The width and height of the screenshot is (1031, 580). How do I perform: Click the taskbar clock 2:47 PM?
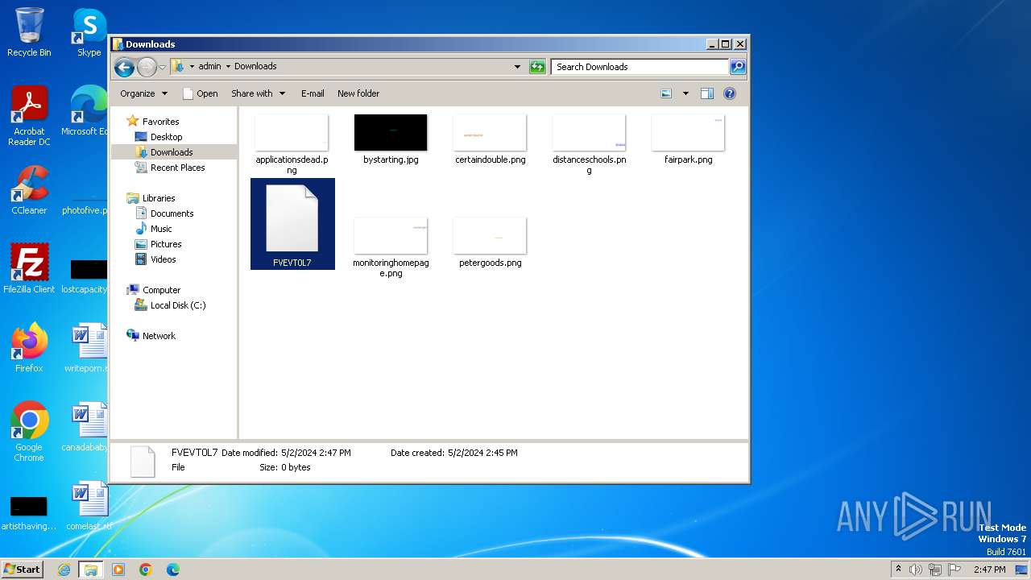click(x=989, y=570)
